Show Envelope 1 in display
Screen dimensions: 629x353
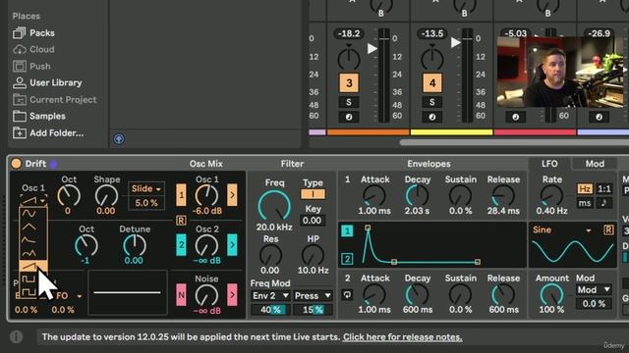pyautogui.click(x=347, y=231)
